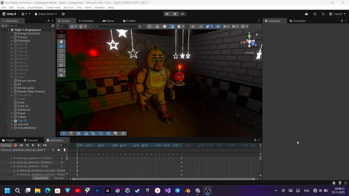
Task: Switch to the Console tab
Action: tap(31, 141)
